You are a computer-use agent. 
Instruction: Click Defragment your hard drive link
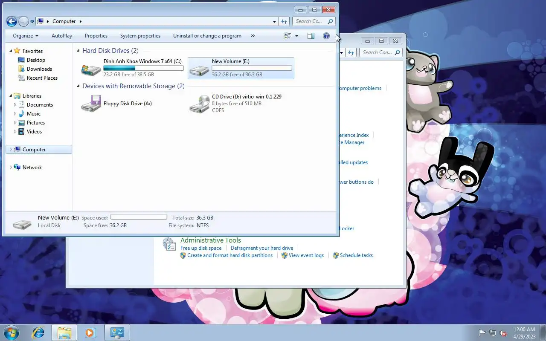262,248
